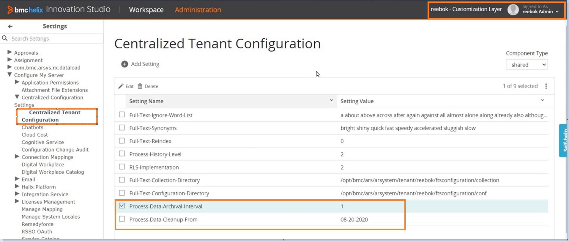Click the search magnifier icon
Image resolution: width=569 pixels, height=242 pixels.
(x=5, y=38)
